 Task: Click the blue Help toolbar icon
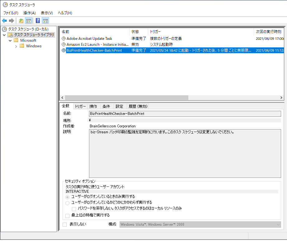[x=38, y=21]
